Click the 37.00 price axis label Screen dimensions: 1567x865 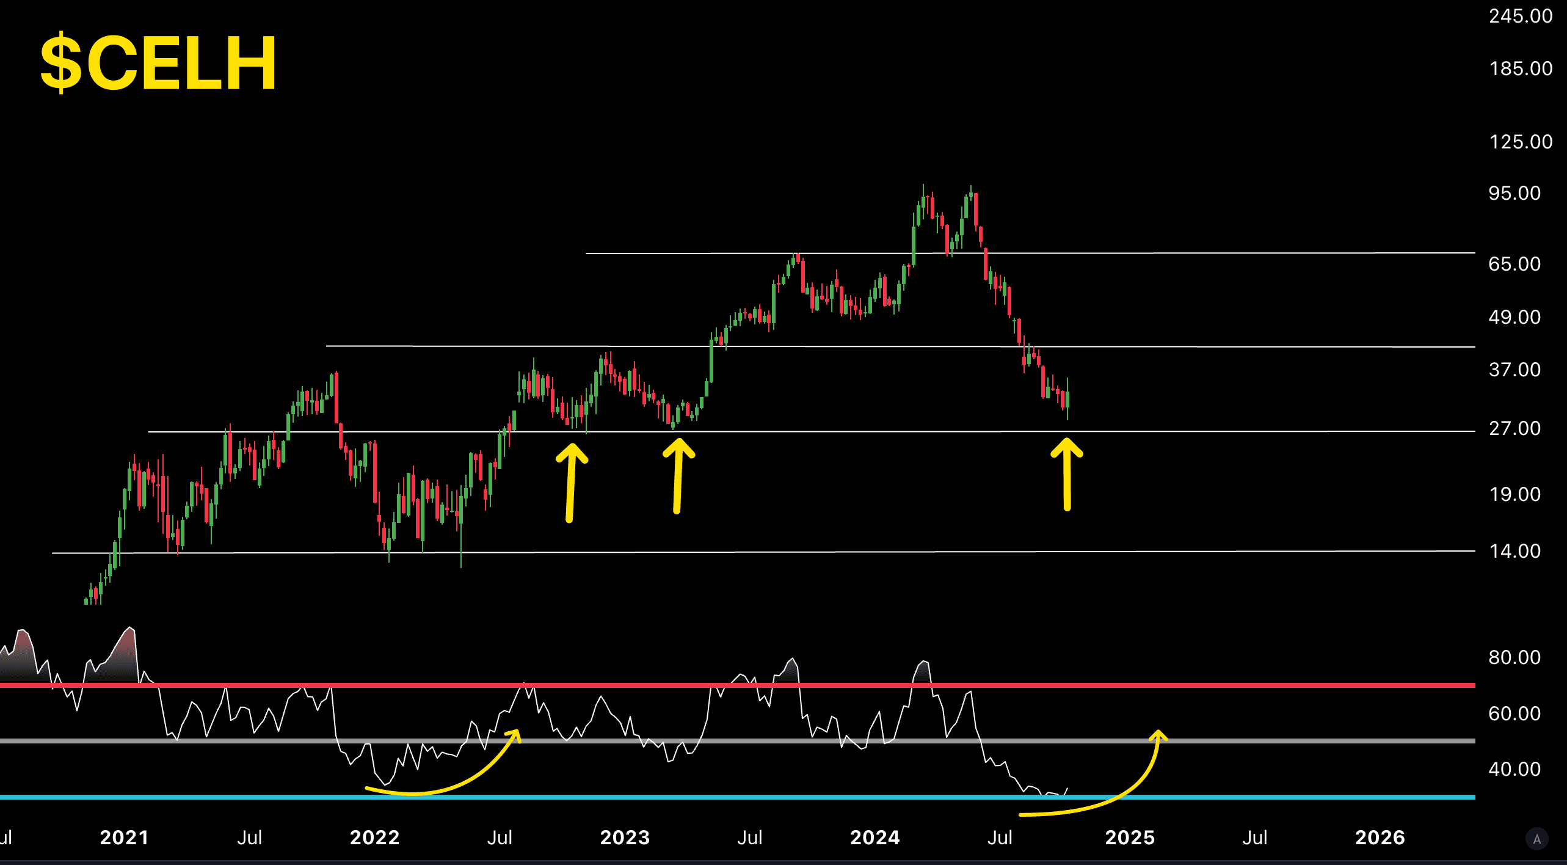1514,370
